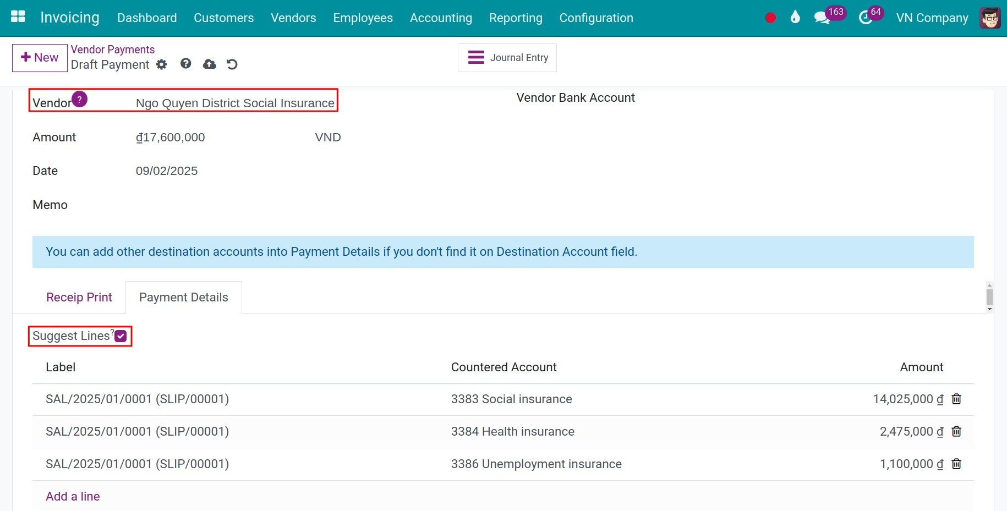Delete the 3386 Unemployment insurance line

(956, 464)
